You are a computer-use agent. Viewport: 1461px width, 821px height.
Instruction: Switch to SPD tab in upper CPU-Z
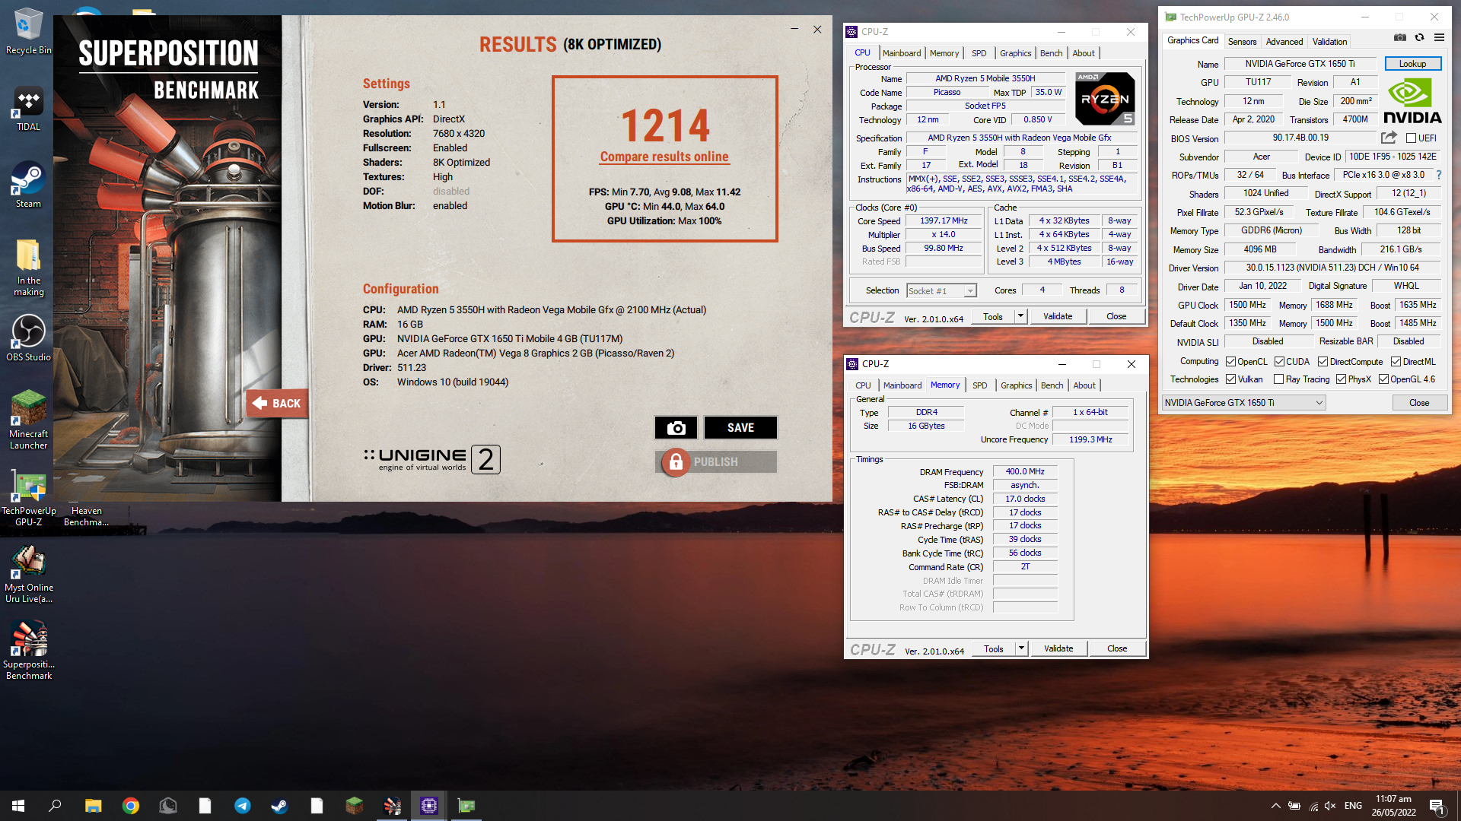979,53
